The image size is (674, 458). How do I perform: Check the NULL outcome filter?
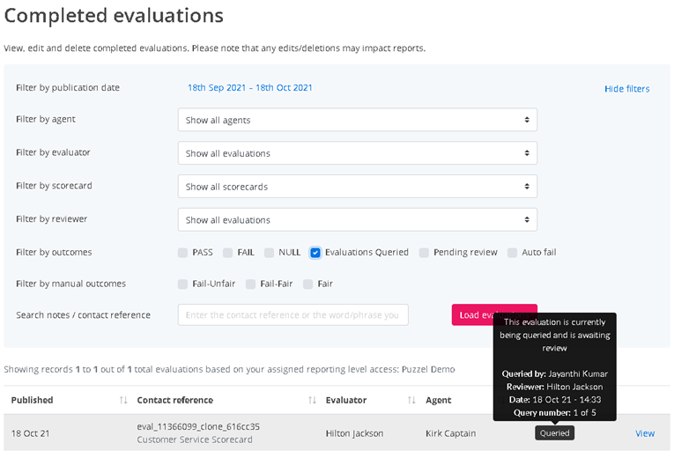click(270, 253)
